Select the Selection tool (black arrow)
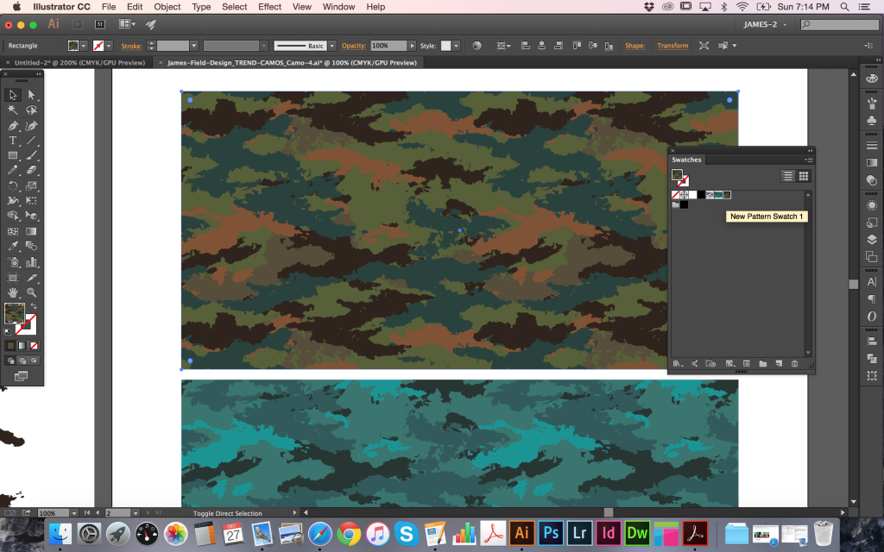This screenshot has height=552, width=884. click(x=12, y=95)
